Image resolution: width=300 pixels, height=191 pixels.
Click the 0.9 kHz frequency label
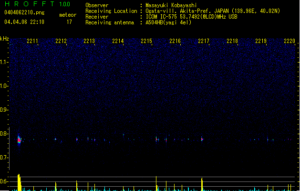point(4,110)
